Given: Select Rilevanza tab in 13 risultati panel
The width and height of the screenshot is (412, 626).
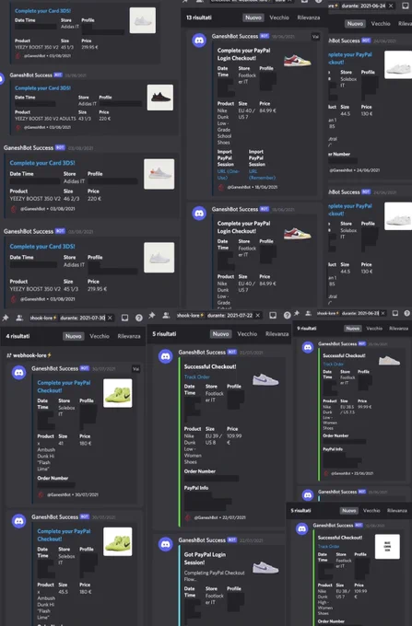Looking at the screenshot, I should tap(308, 17).
